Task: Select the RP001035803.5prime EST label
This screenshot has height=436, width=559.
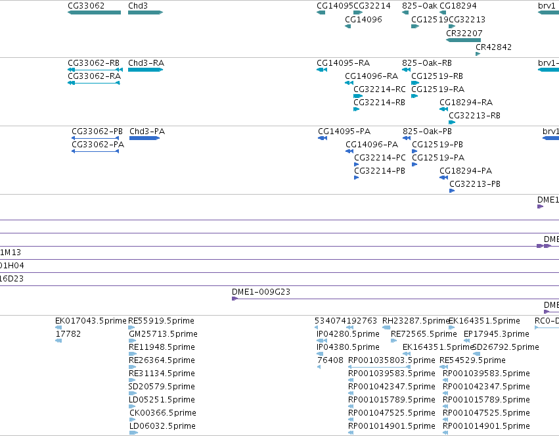Action: pos(391,361)
